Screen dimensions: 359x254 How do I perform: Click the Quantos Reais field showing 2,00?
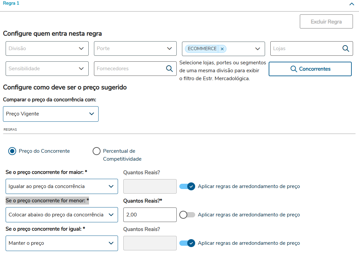click(x=150, y=215)
